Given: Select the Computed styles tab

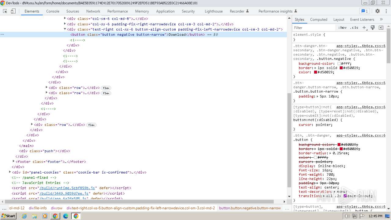Looking at the screenshot, I should [x=319, y=19].
